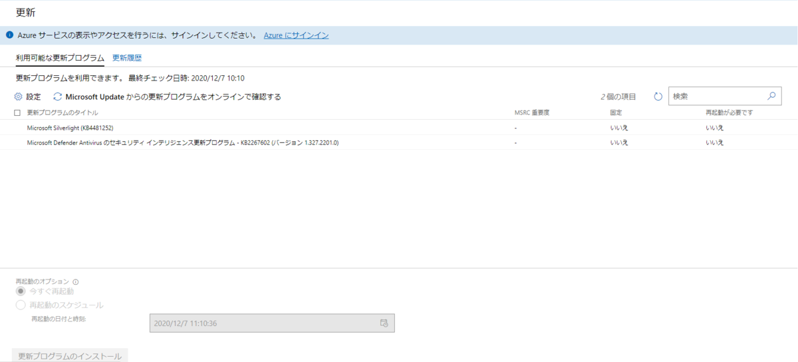The height and width of the screenshot is (362, 798).
Task: Follow the Azure にサインイン link
Action: (x=296, y=35)
